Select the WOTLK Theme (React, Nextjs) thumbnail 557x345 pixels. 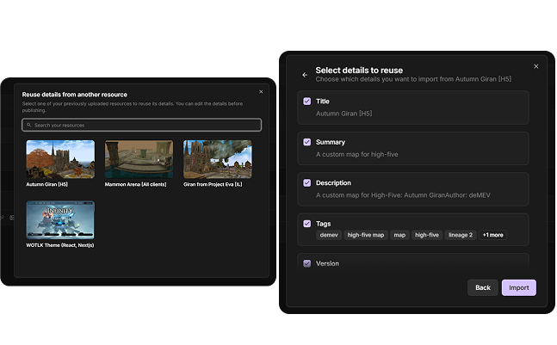pos(60,220)
